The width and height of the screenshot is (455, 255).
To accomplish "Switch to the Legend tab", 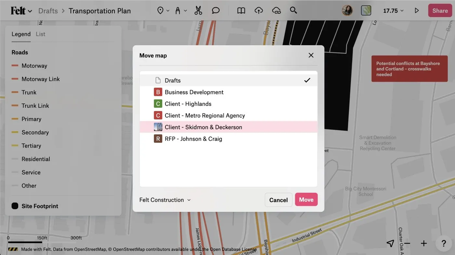I will (x=21, y=34).
